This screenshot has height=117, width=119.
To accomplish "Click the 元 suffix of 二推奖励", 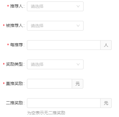I will pos(106,103).
